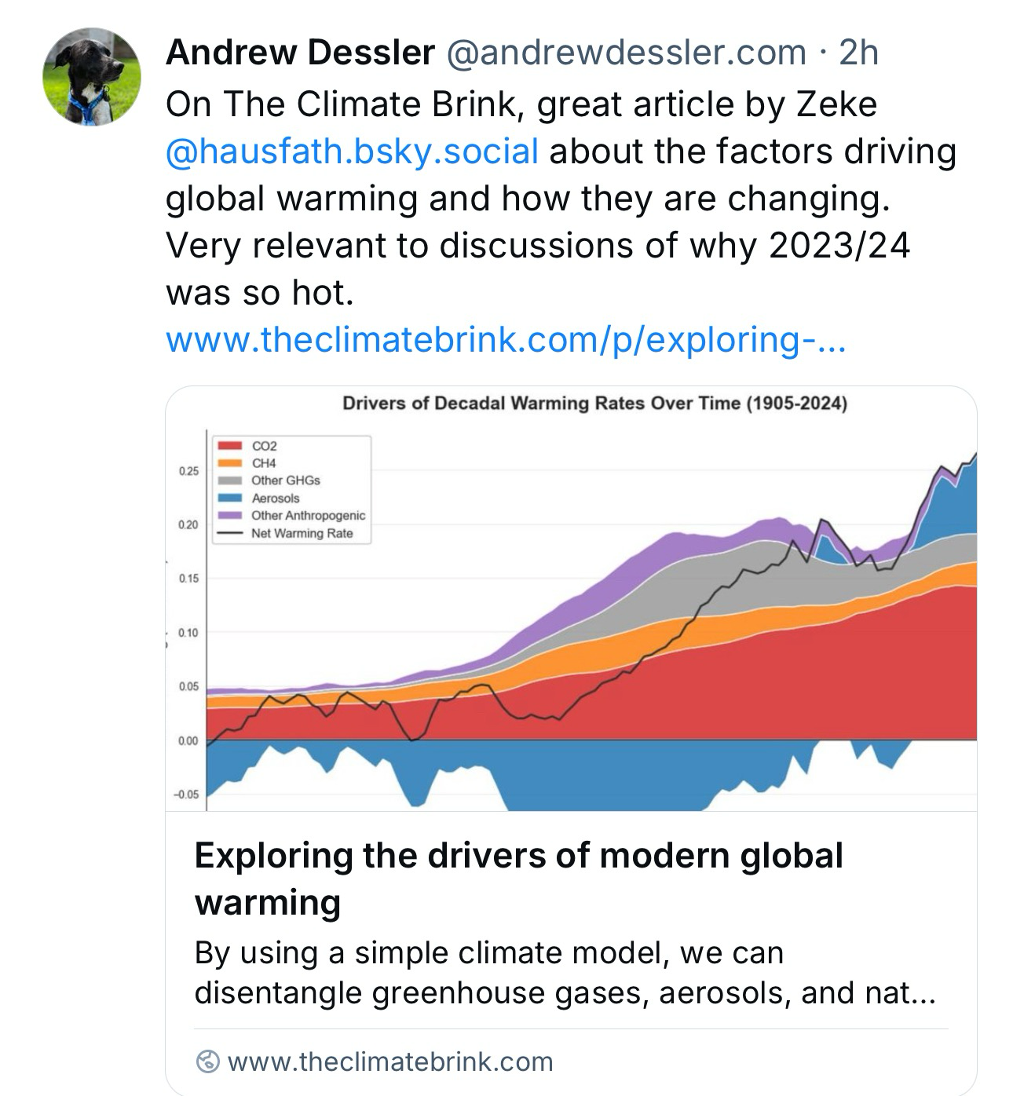Open the 2h post timestamp
Image resolution: width=1013 pixels, height=1096 pixels.
point(858,53)
